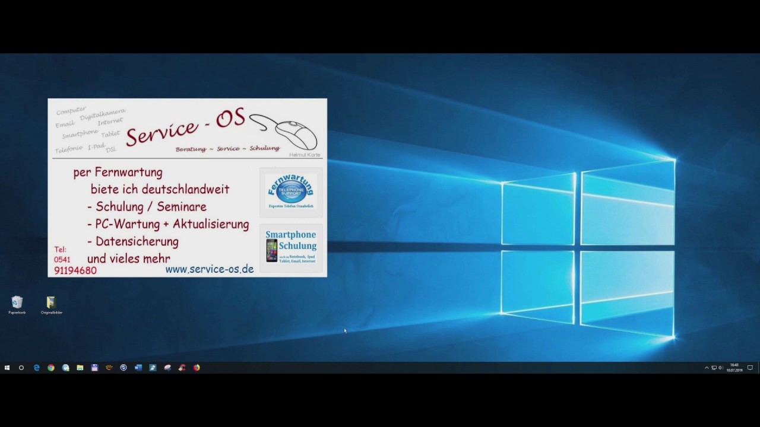Open TeamViewer round blue taskbar icon
This screenshot has width=760, height=427.
tap(123, 368)
